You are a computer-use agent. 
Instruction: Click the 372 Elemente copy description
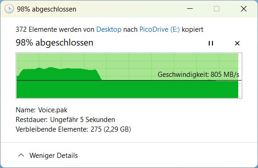coord(109,29)
